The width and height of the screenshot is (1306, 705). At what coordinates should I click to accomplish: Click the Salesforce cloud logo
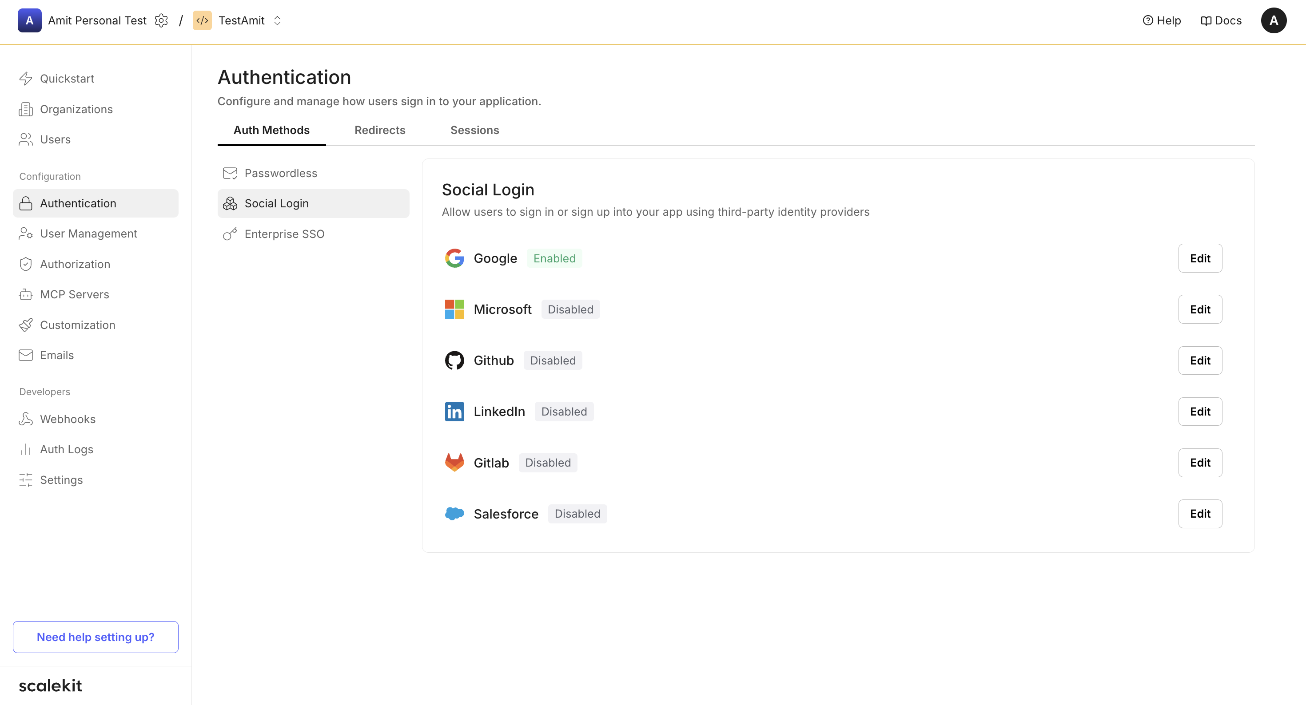click(454, 513)
